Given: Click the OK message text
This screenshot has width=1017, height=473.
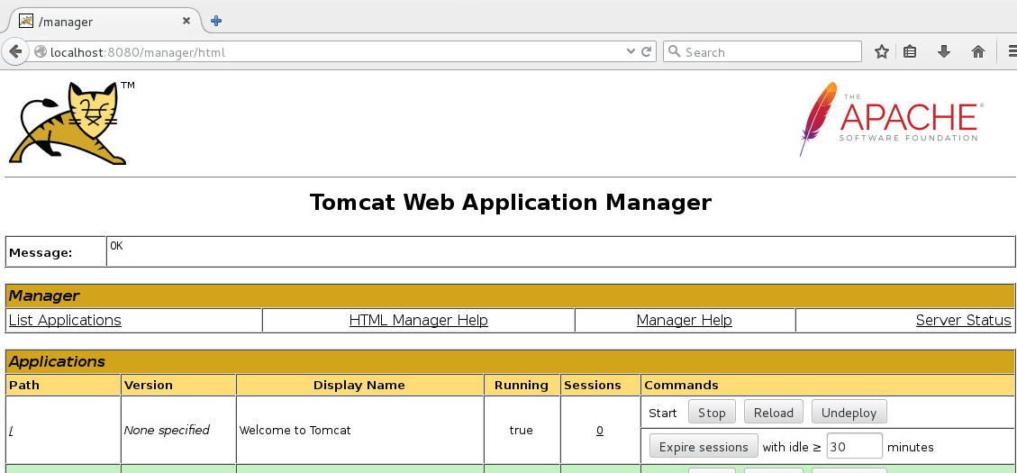Looking at the screenshot, I should 116,246.
